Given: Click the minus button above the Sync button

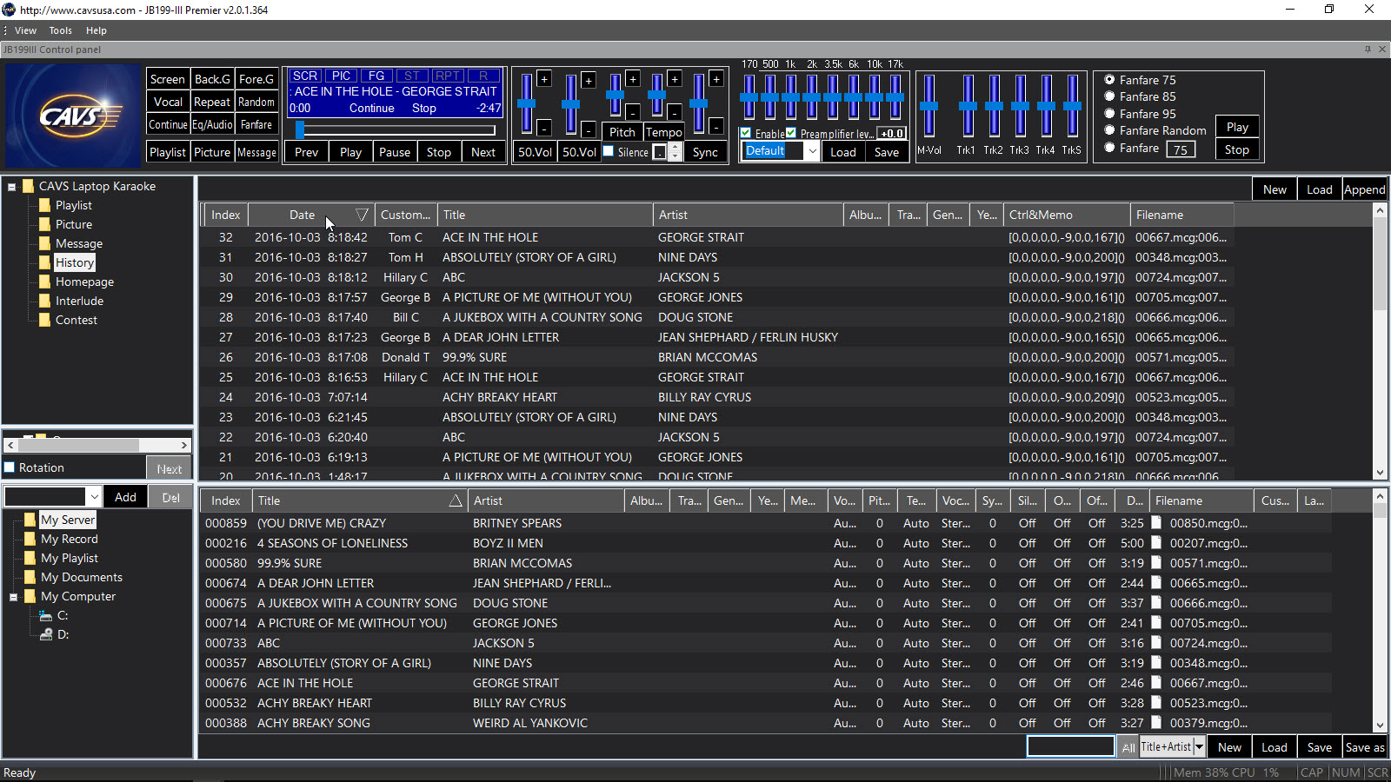Looking at the screenshot, I should 716,127.
